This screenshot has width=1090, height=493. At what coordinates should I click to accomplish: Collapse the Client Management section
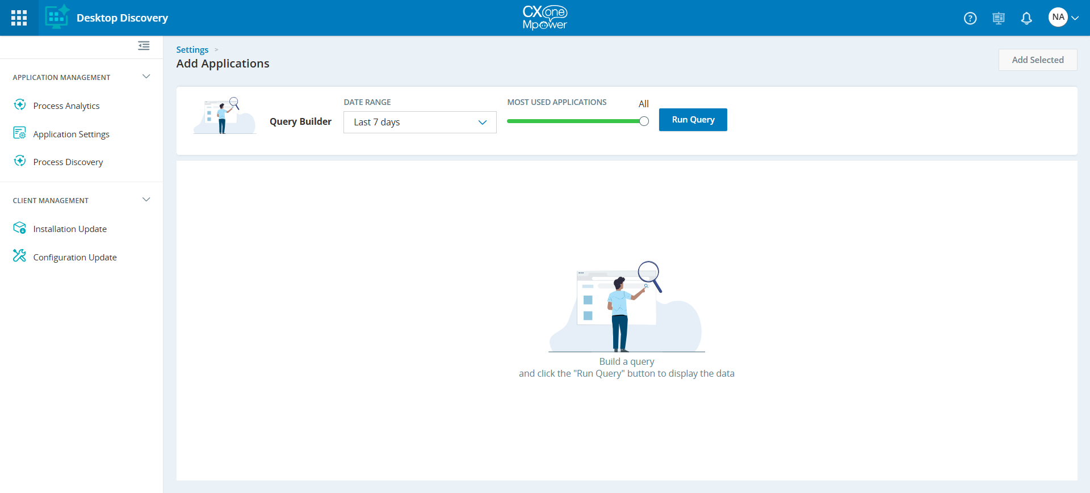(x=146, y=200)
